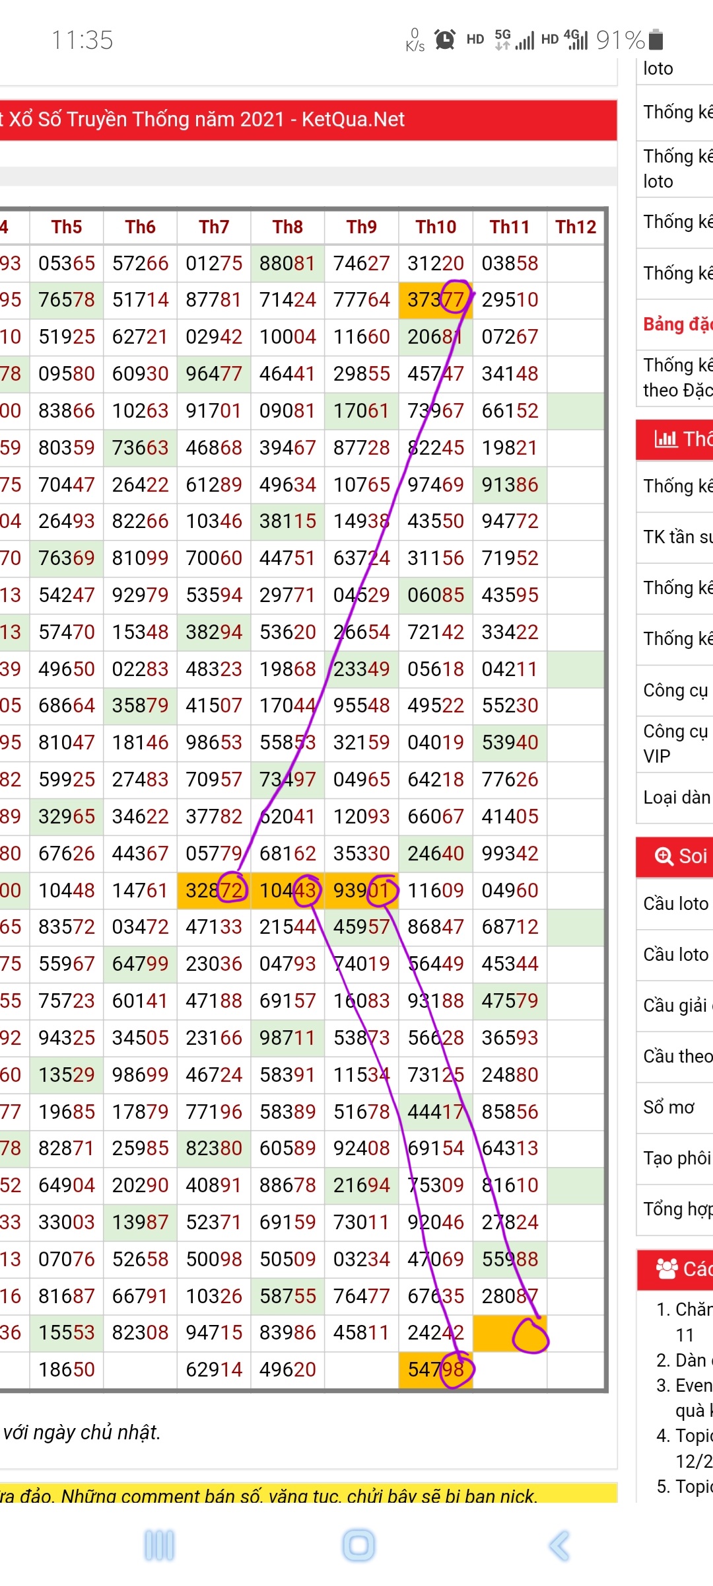Tap highlighted cell 37377 in Th10
This screenshot has width=713, height=1586.
[x=436, y=300]
